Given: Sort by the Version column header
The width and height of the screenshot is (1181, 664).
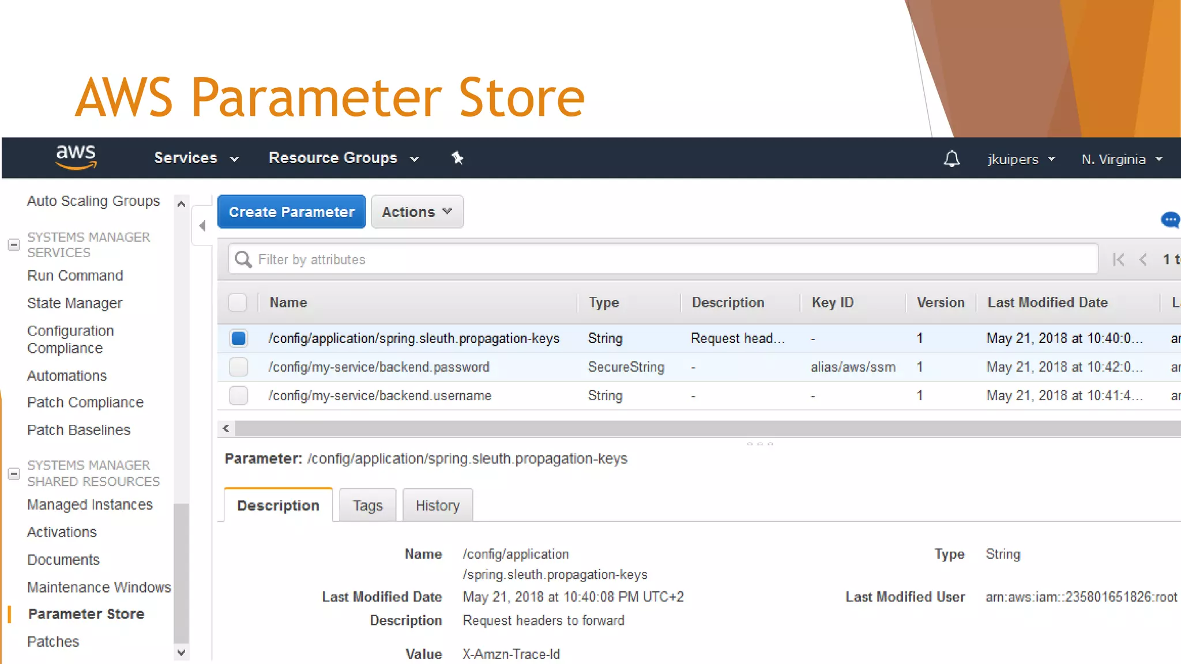Looking at the screenshot, I should click(941, 303).
